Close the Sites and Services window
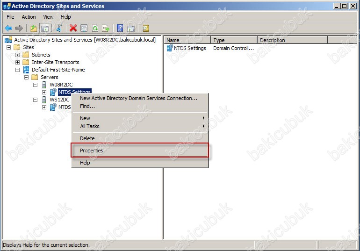 click(353, 6)
